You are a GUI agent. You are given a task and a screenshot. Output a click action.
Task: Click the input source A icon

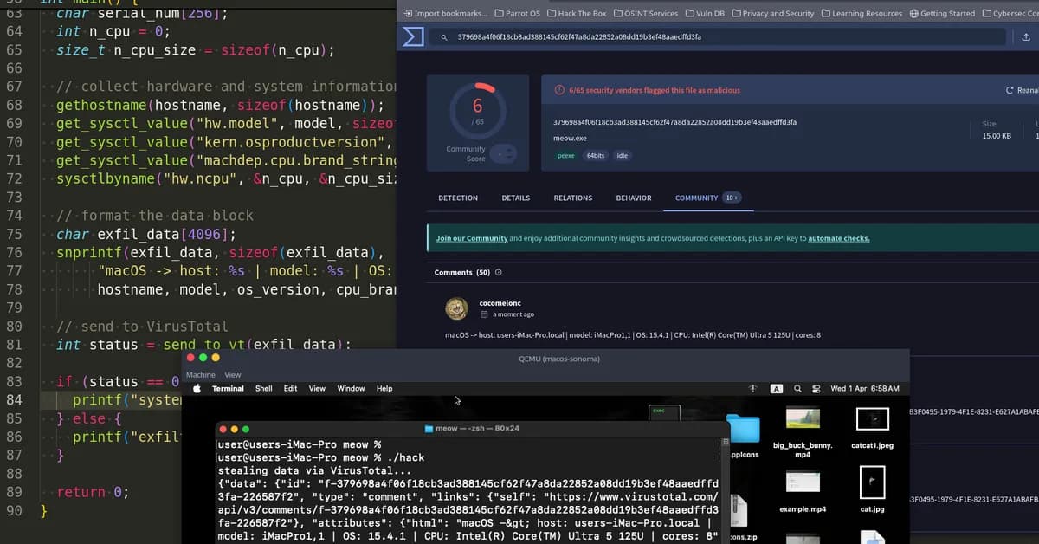(x=777, y=388)
